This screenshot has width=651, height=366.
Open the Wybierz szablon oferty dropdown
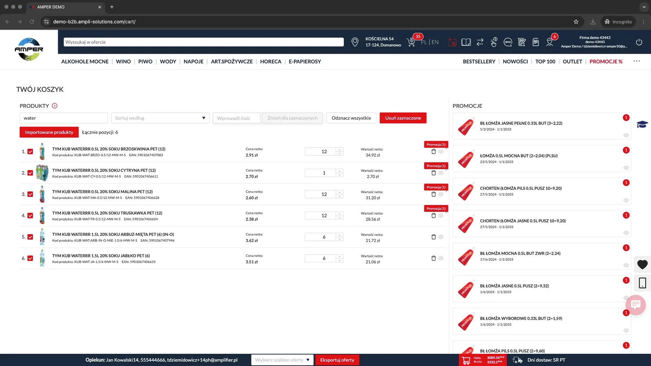point(282,360)
